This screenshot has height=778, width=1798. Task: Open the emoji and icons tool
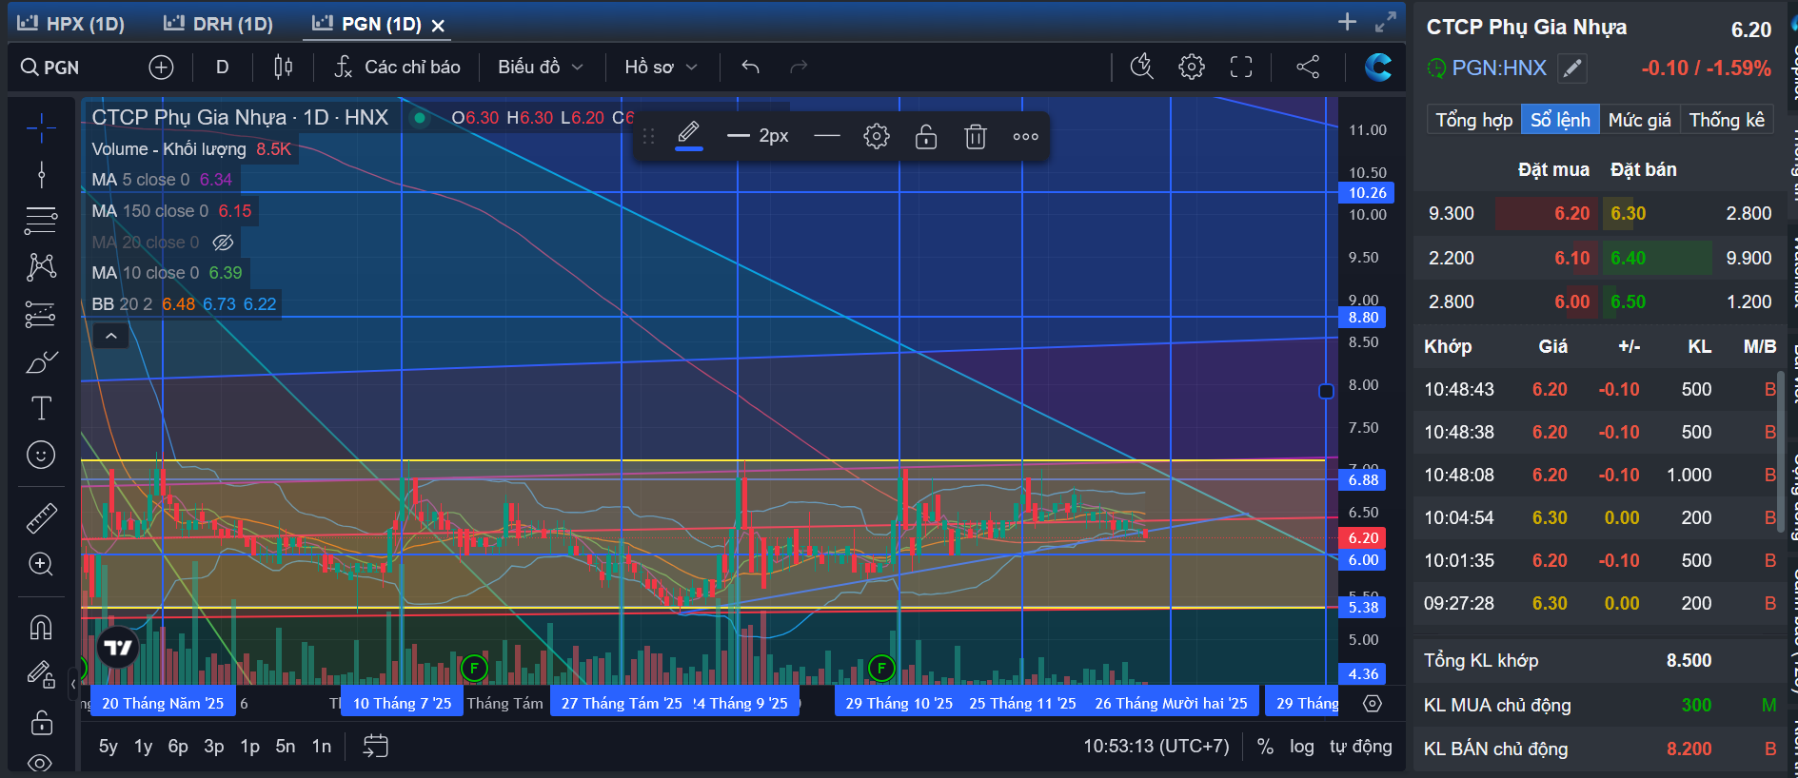point(41,456)
